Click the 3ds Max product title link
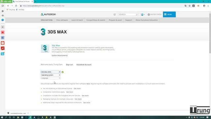211x119 pixels. 56,46
